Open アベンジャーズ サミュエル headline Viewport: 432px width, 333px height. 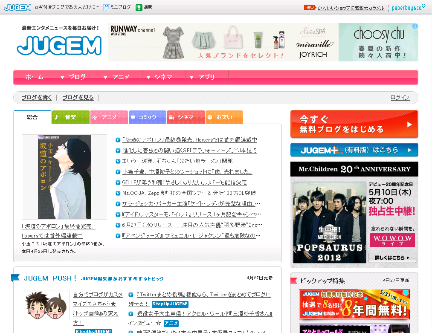coord(191,236)
